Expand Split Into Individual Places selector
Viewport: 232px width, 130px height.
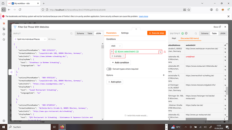30,39
